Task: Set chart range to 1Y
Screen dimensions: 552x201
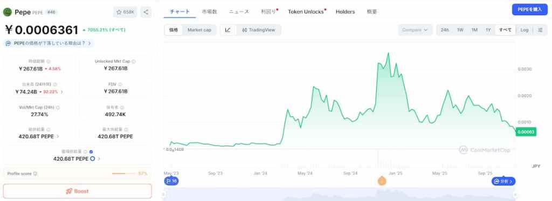Action: click(x=488, y=30)
